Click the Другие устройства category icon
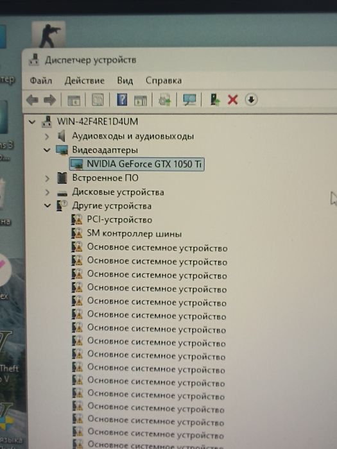 click(62, 206)
